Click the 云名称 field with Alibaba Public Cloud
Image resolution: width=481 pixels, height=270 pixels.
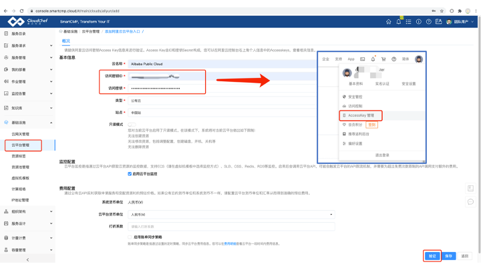coord(222,64)
